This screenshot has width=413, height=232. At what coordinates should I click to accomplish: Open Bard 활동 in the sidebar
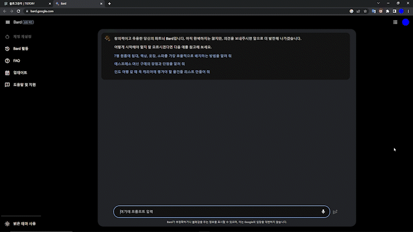pyautogui.click(x=21, y=48)
